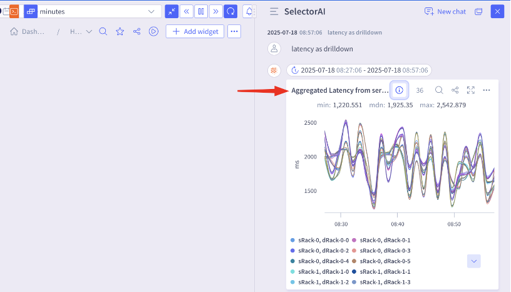511x292 pixels.
Task: Click the circular play icon beside Add widget
Action: point(153,31)
